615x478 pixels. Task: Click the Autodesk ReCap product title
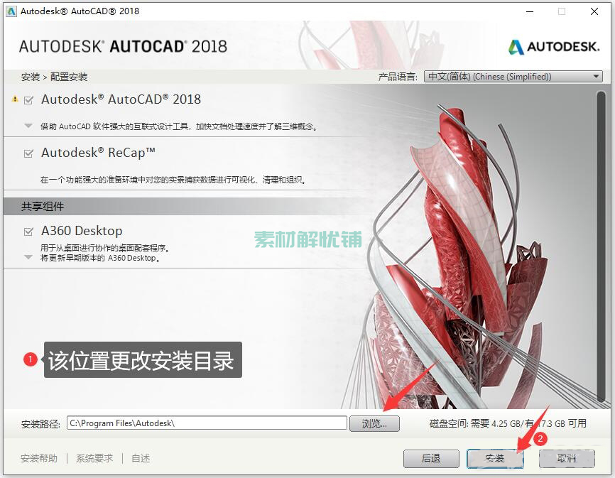(x=98, y=153)
